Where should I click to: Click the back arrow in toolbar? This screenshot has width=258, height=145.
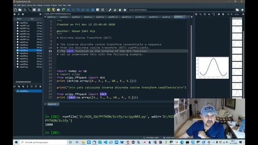point(120,10)
